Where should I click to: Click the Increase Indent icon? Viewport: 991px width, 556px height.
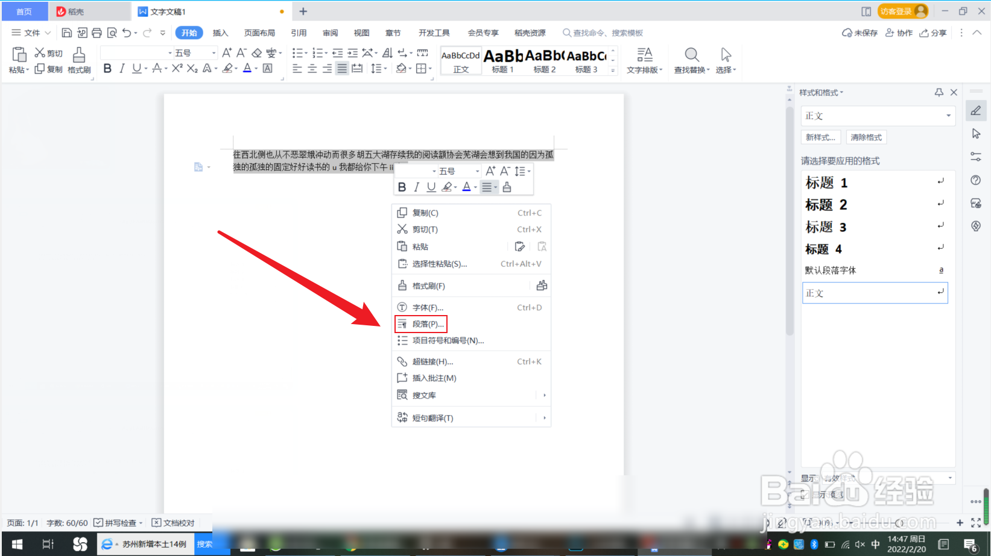pyautogui.click(x=353, y=53)
